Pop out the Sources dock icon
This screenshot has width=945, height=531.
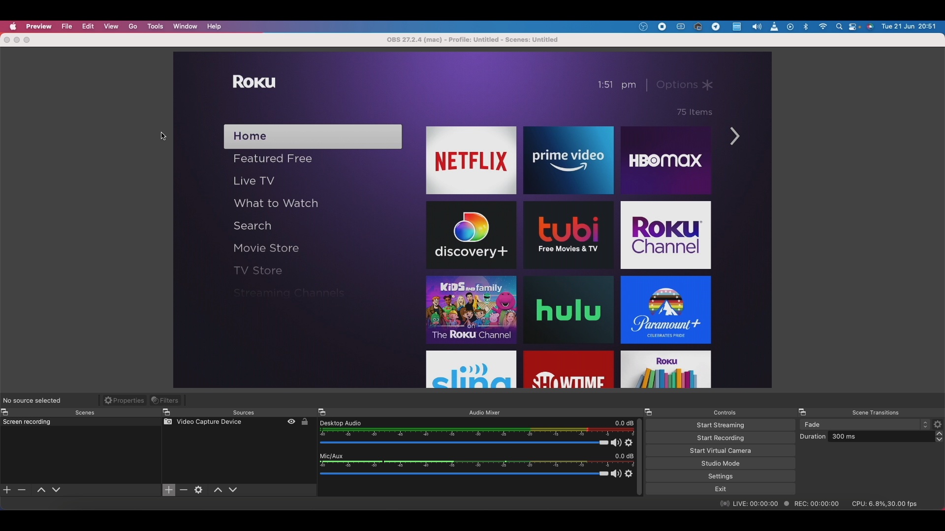[x=167, y=413]
